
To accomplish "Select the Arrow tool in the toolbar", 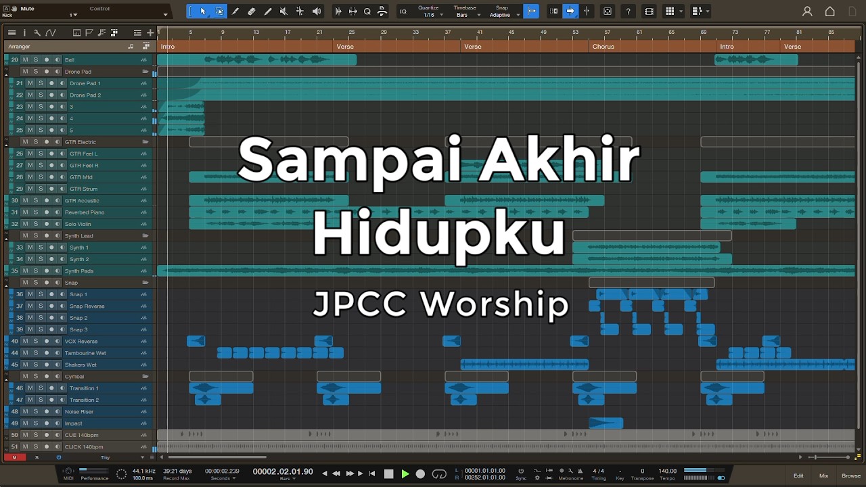I will [x=203, y=11].
